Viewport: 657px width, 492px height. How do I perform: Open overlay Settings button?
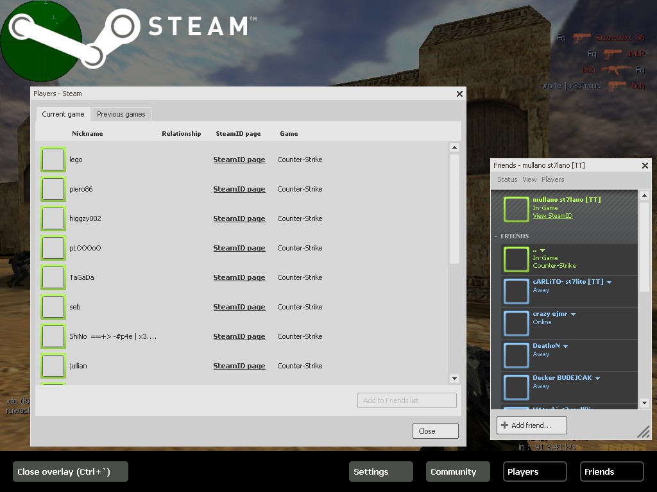[x=381, y=472]
